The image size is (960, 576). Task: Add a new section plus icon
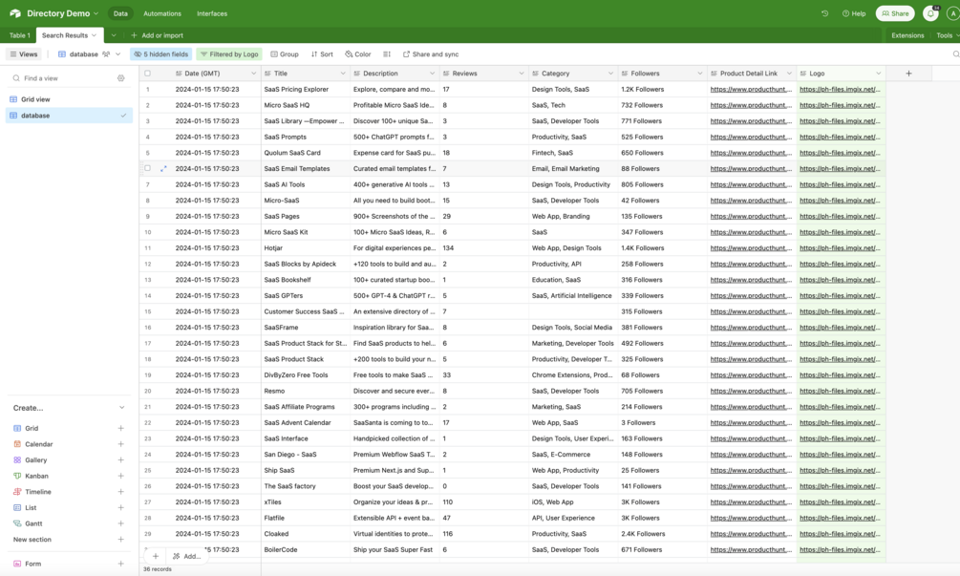(120, 540)
